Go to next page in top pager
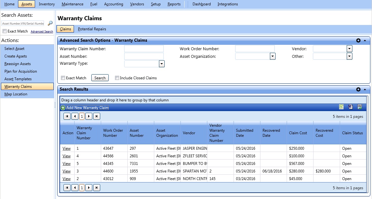Viewport: 372px width, 199px height. click(89, 116)
